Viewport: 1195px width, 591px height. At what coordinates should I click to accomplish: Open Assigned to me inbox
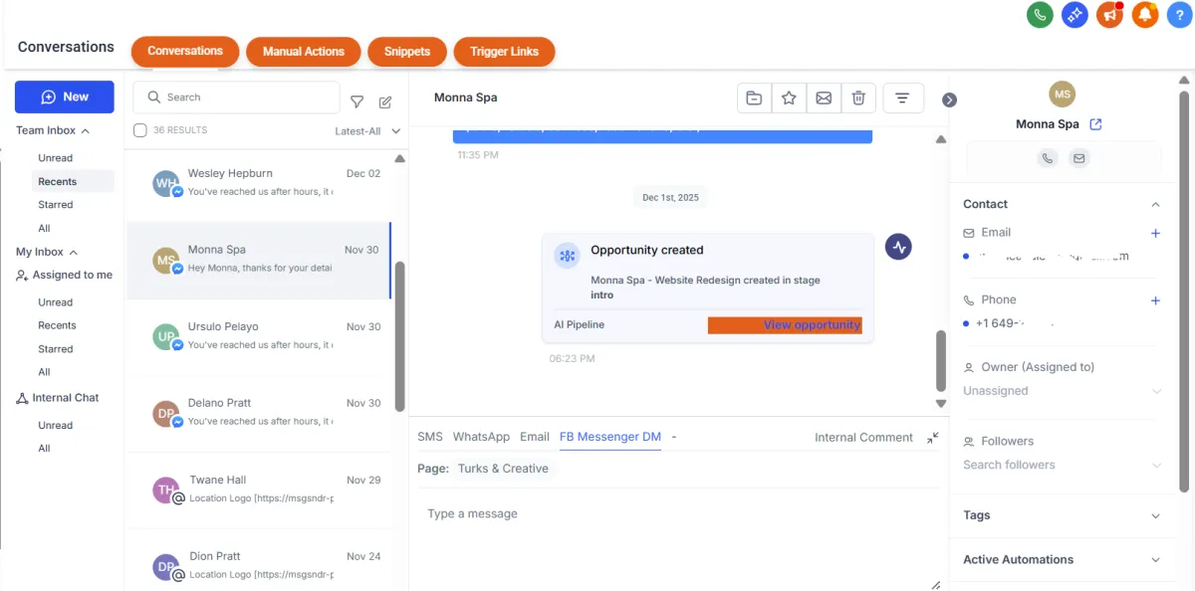point(65,275)
